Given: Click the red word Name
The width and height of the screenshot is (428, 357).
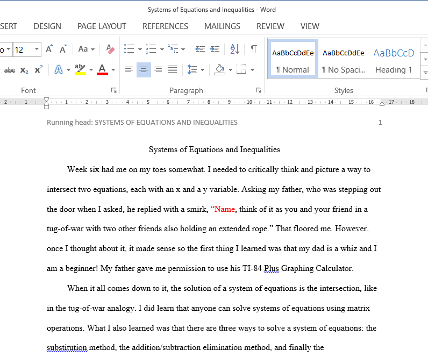Looking at the screenshot, I should coord(224,209).
